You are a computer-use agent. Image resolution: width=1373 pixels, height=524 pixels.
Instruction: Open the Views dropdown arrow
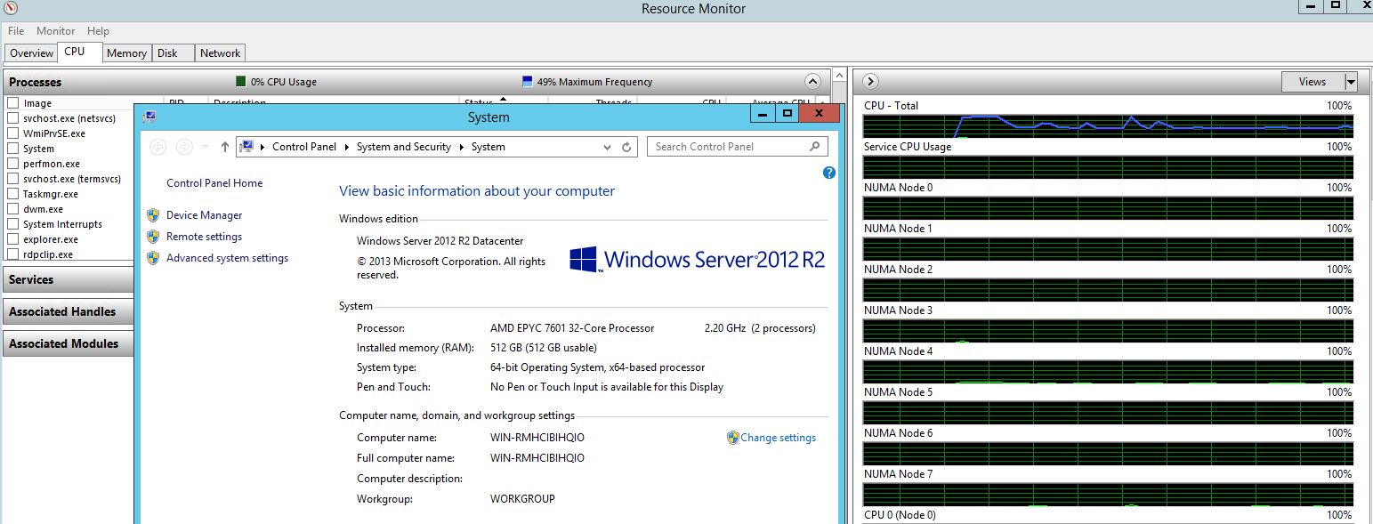point(1351,82)
